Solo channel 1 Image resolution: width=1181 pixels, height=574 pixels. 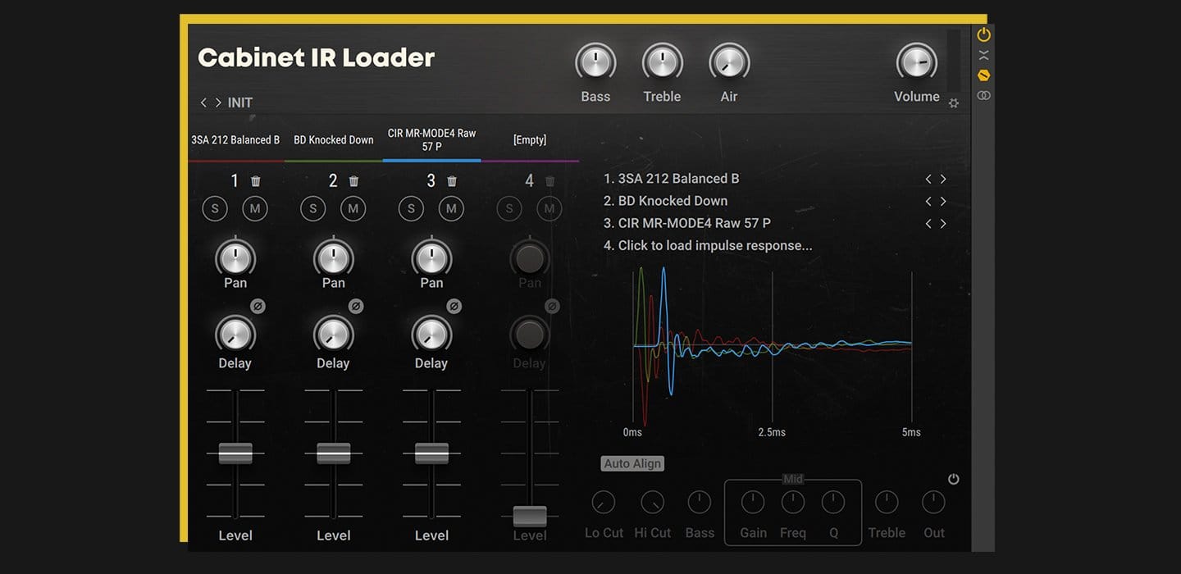pos(215,209)
